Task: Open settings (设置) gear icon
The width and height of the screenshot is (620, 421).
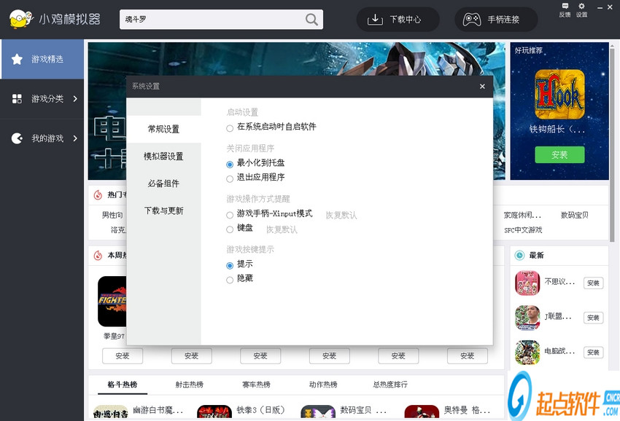Action: 581,10
